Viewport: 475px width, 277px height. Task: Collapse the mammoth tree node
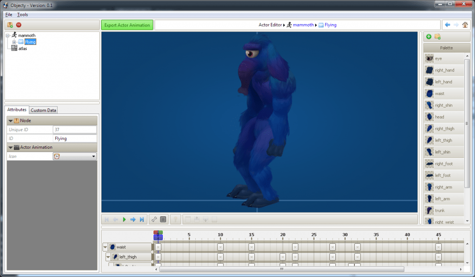[7, 36]
